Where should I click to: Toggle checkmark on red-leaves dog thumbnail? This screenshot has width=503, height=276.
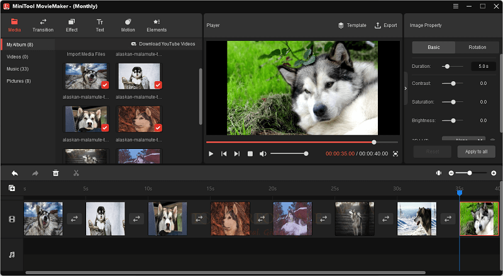point(158,128)
